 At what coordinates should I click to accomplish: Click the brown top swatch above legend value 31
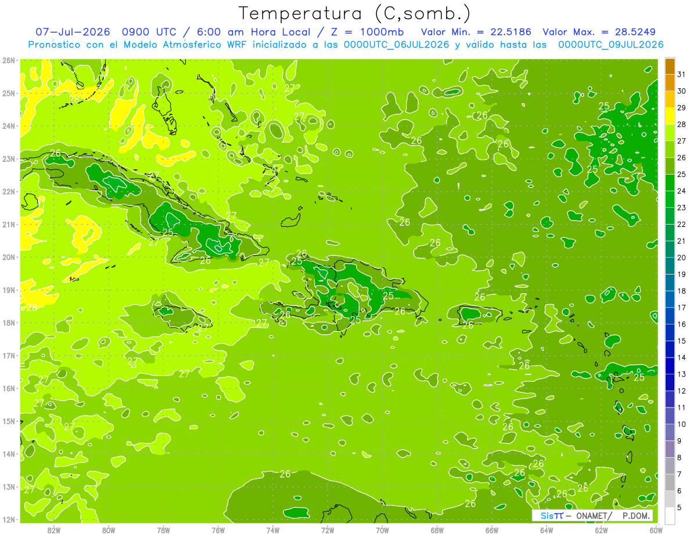pos(670,66)
